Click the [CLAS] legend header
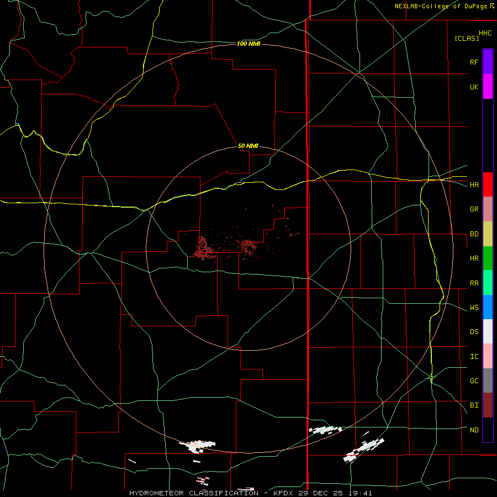Viewport: 497px width, 497px height. tap(467, 39)
